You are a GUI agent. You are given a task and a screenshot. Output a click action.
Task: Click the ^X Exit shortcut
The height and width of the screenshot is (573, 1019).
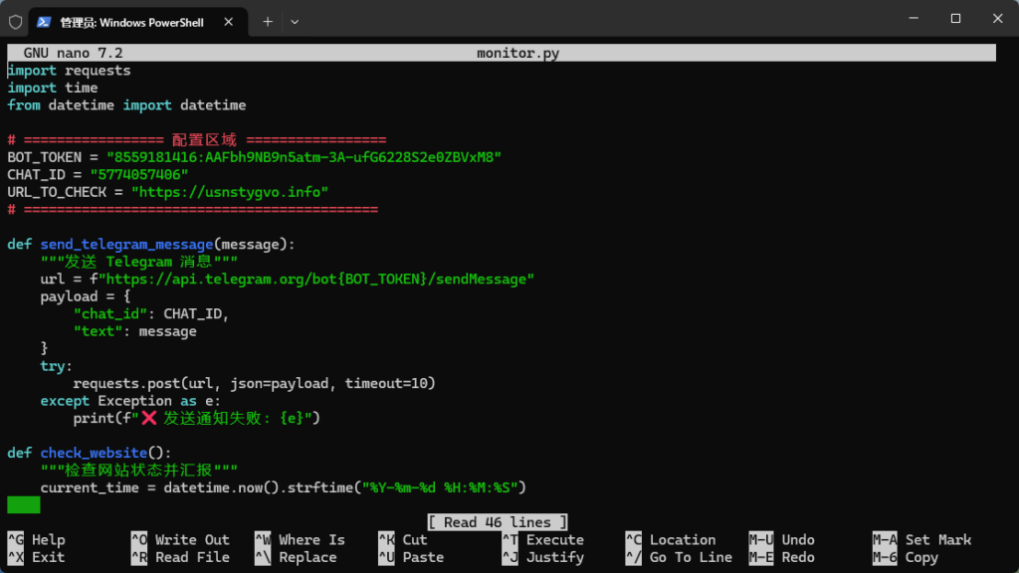point(36,557)
